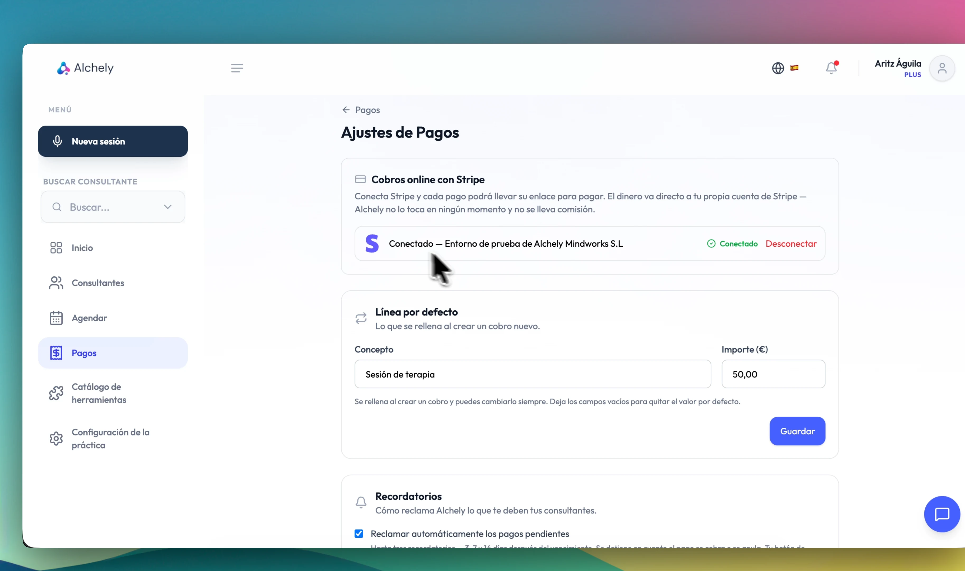Click the Importe field showing 50,00
The width and height of the screenshot is (965, 571).
click(773, 374)
